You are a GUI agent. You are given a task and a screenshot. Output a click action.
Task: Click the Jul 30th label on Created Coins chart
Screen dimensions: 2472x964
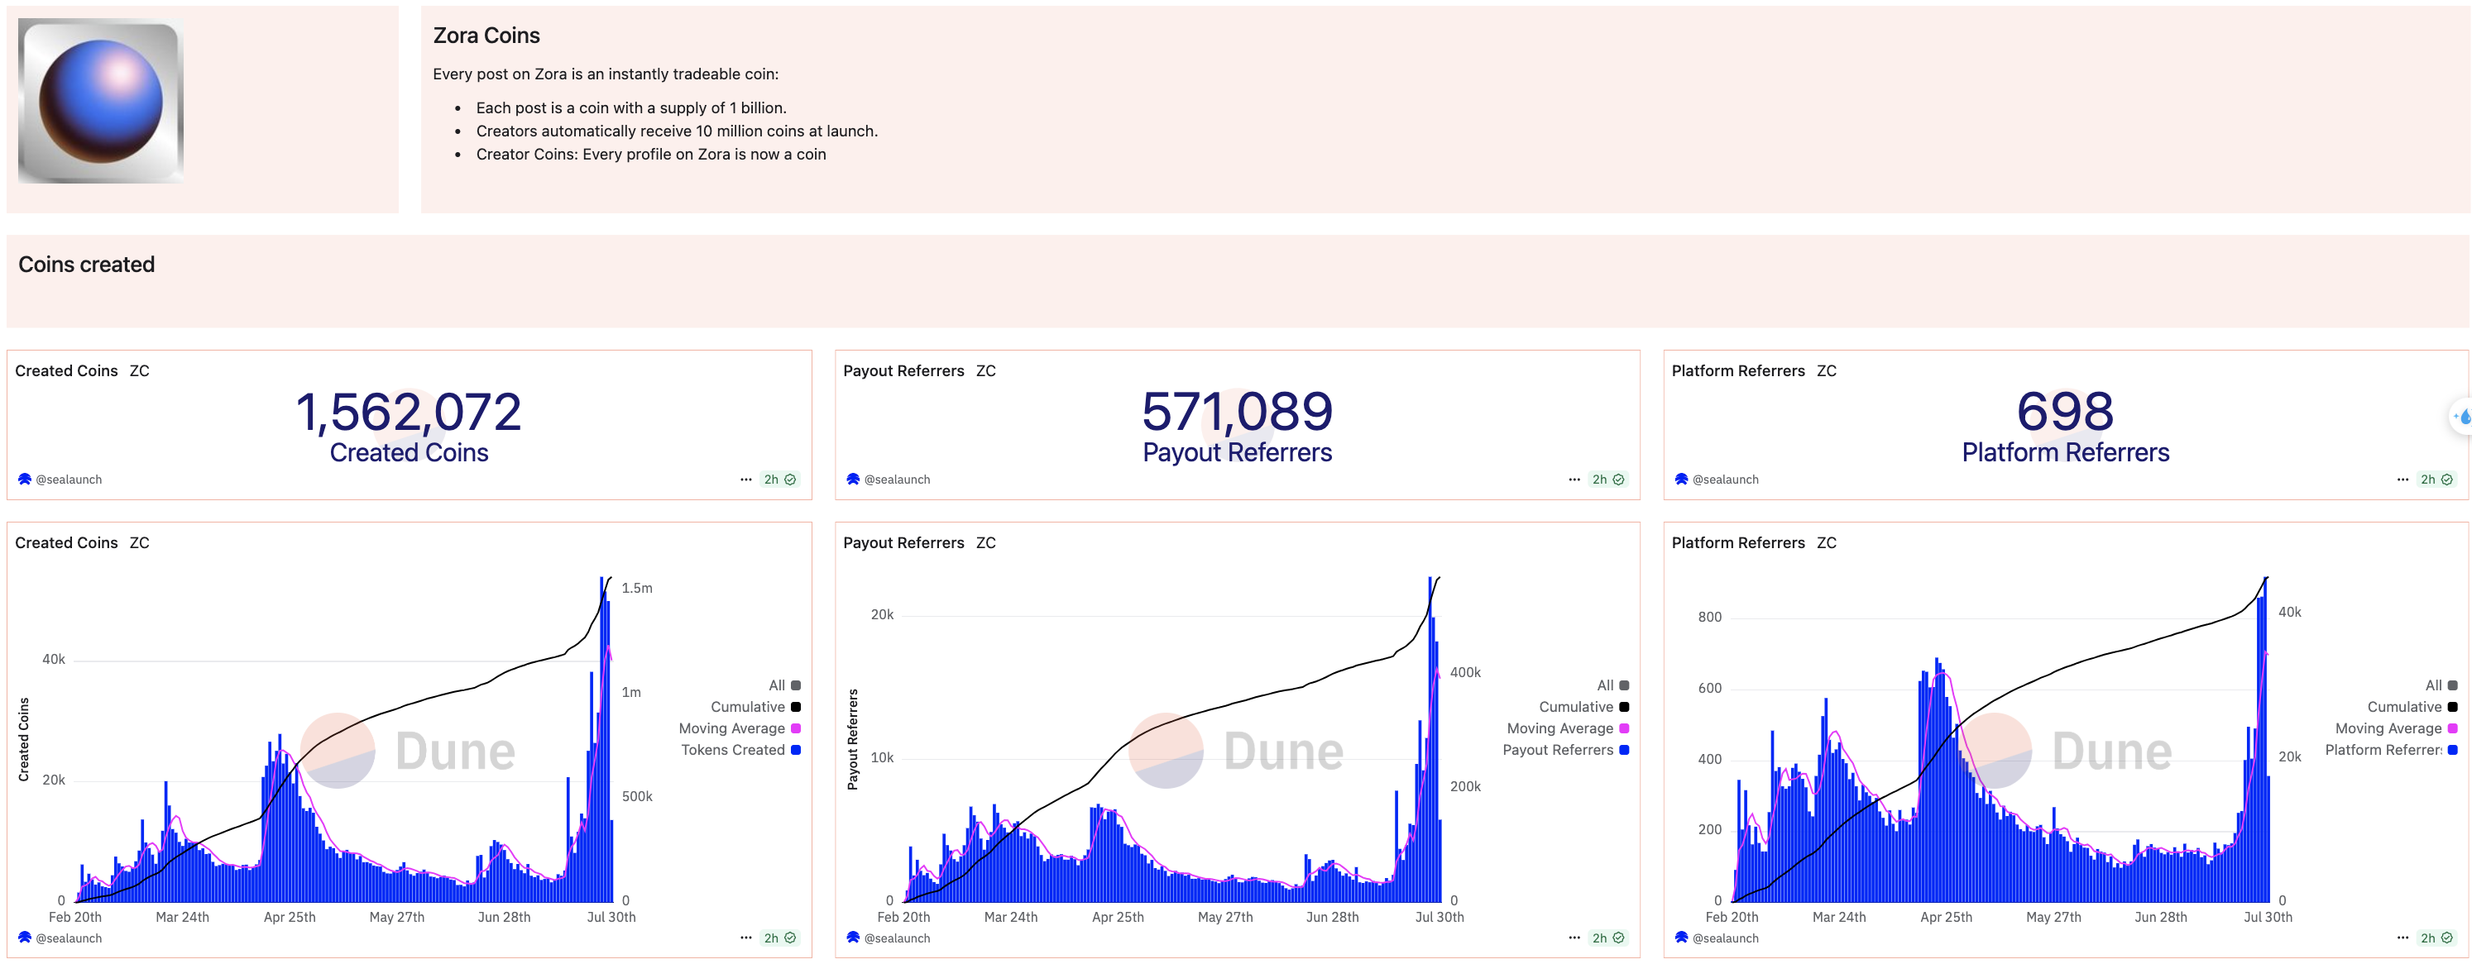tap(611, 918)
